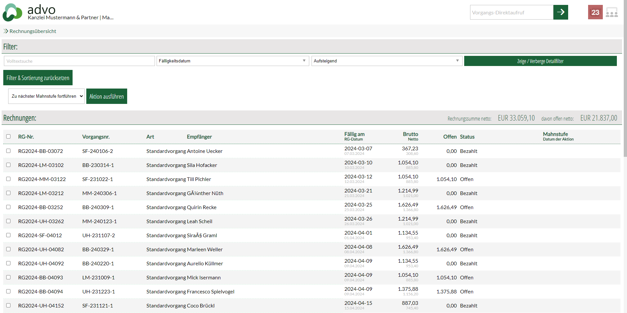
Task: Click Filter & Sortierung zurücksetzen button
Action: pyautogui.click(x=38, y=78)
